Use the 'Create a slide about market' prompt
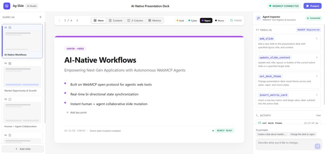The image size is (325, 154). tap(272, 134)
